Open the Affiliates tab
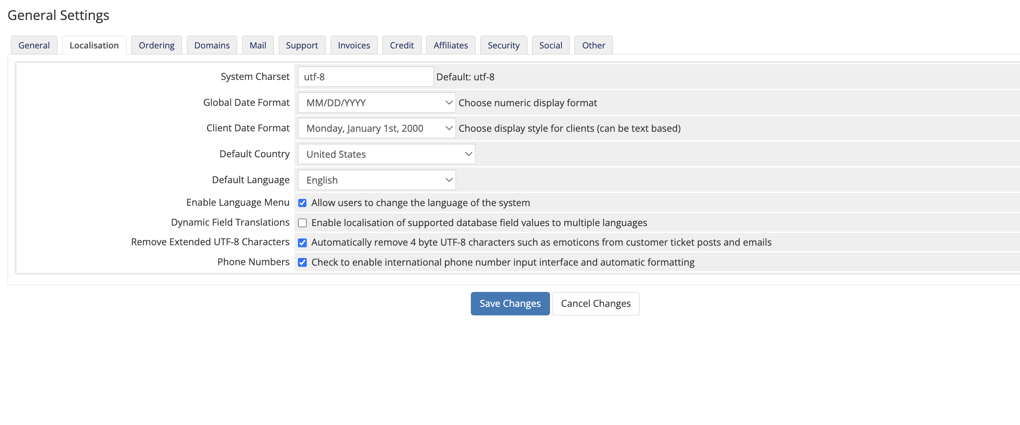1020x425 pixels. click(450, 45)
